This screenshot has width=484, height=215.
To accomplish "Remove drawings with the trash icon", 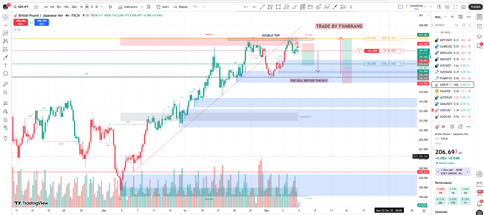I will (5, 138).
